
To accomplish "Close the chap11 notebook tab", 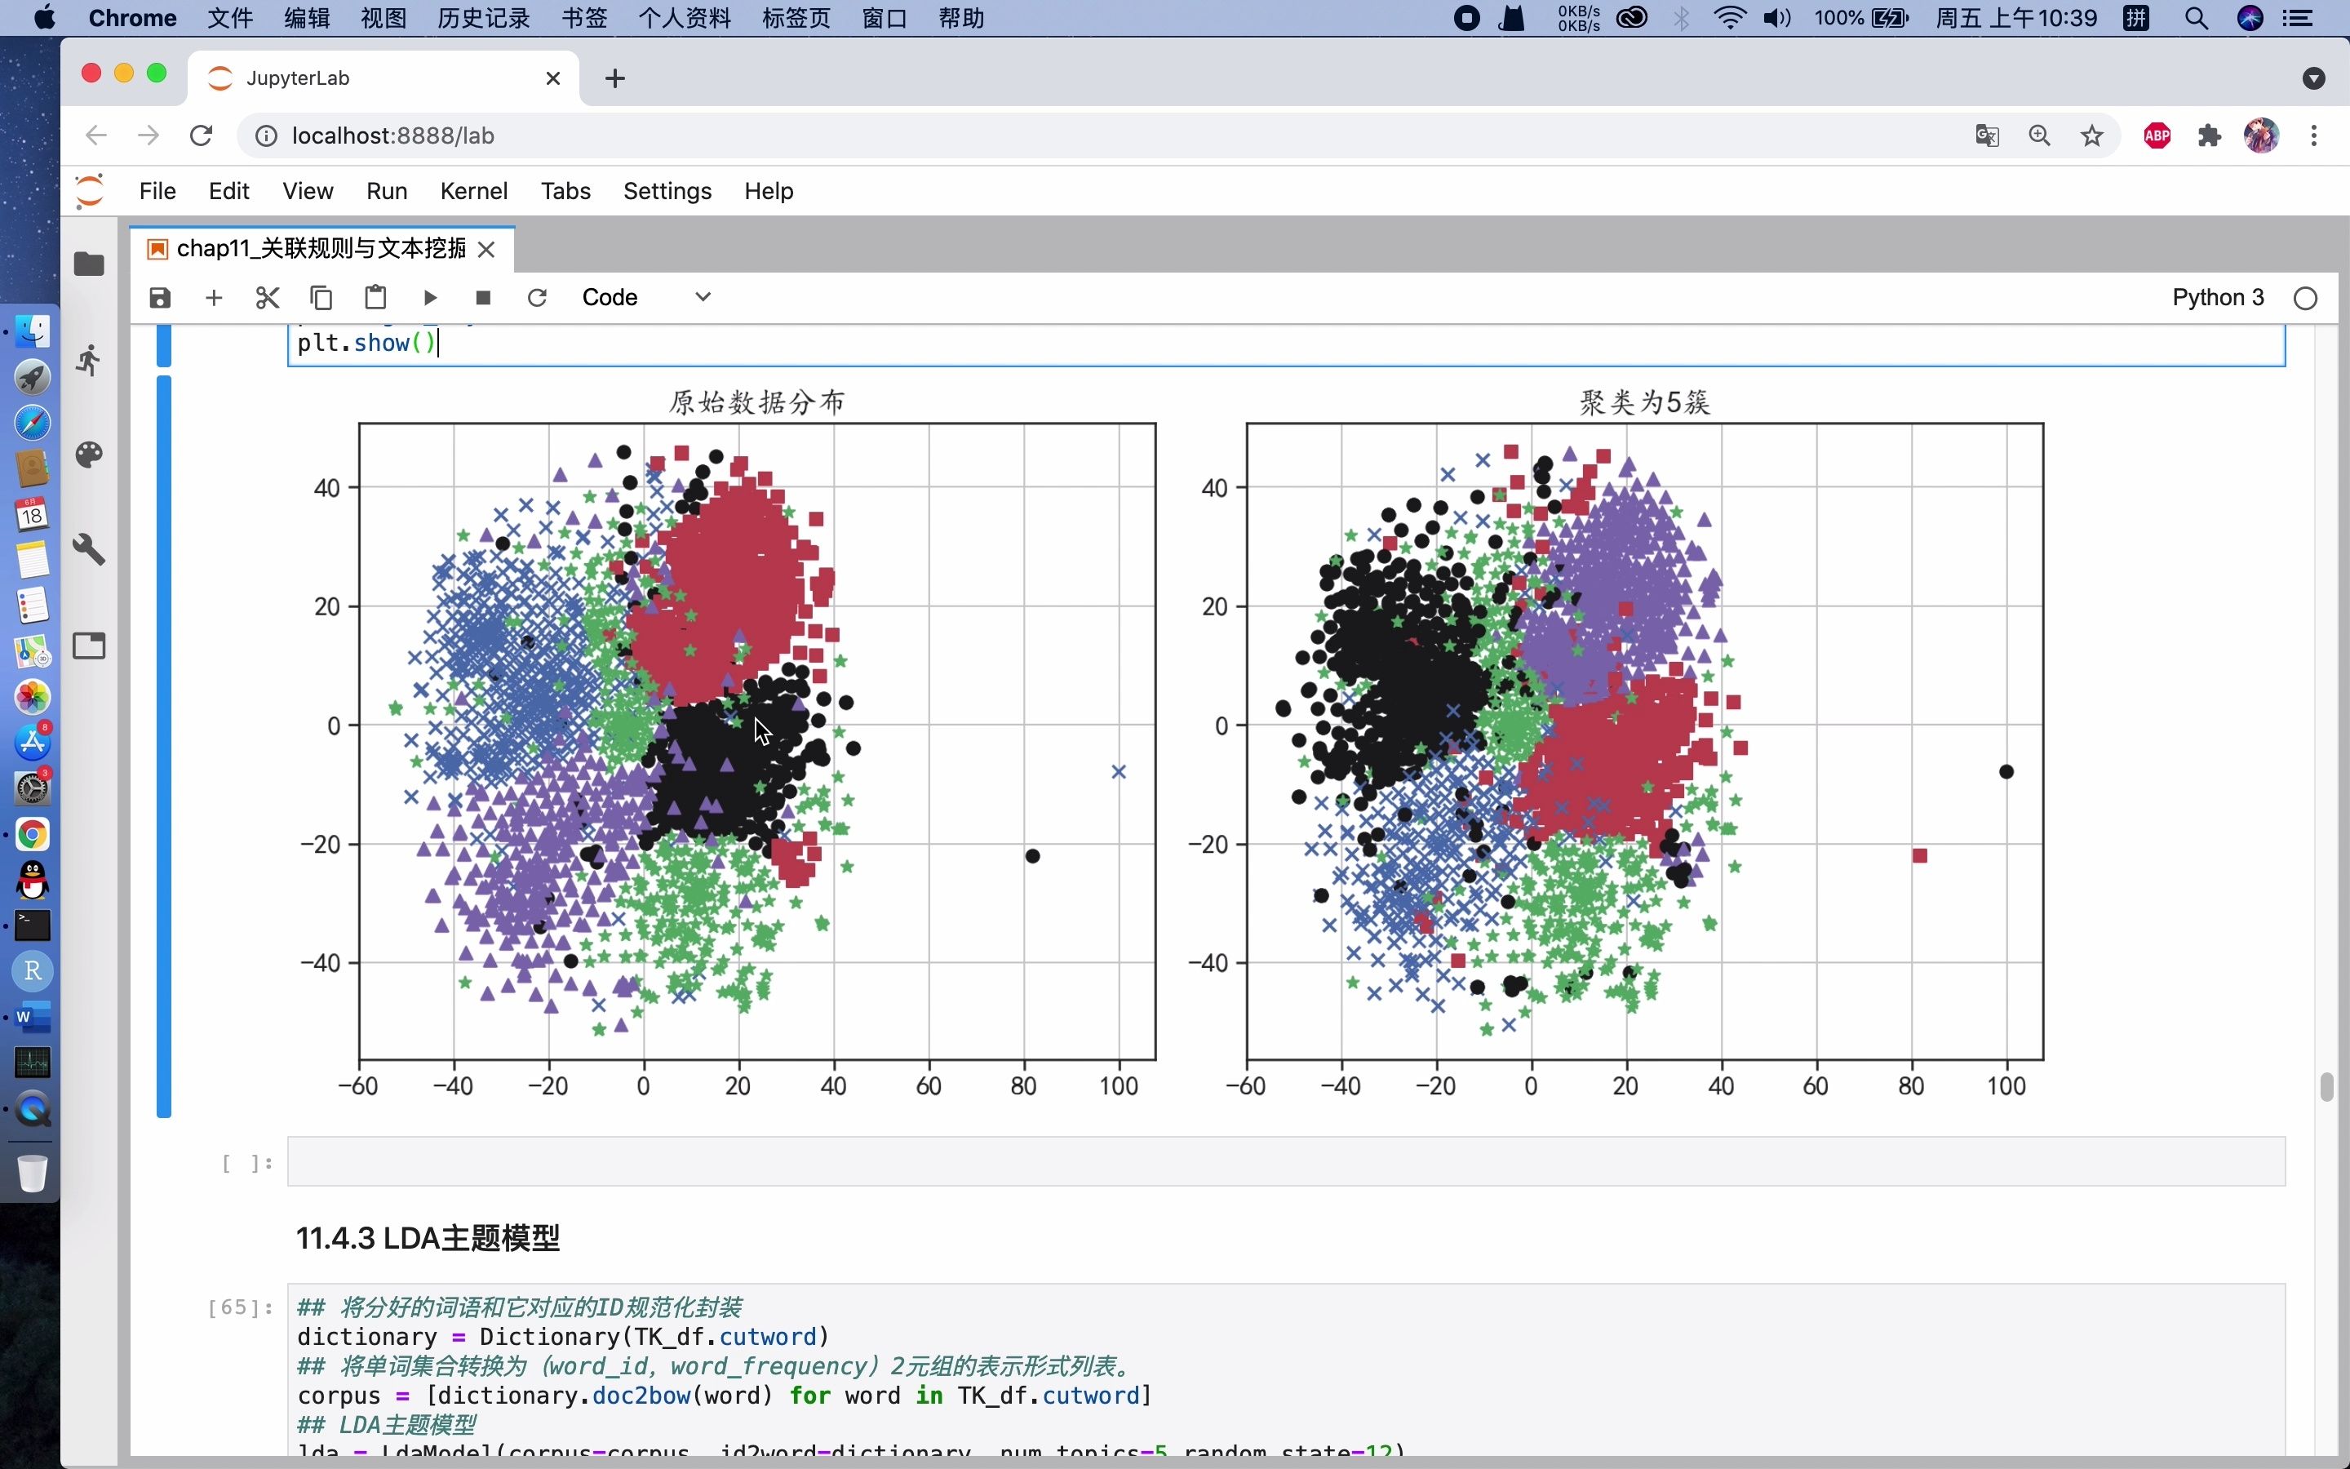I will [x=487, y=250].
